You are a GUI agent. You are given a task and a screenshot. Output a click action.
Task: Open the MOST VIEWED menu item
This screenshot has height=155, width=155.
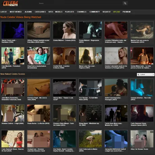click(15, 12)
